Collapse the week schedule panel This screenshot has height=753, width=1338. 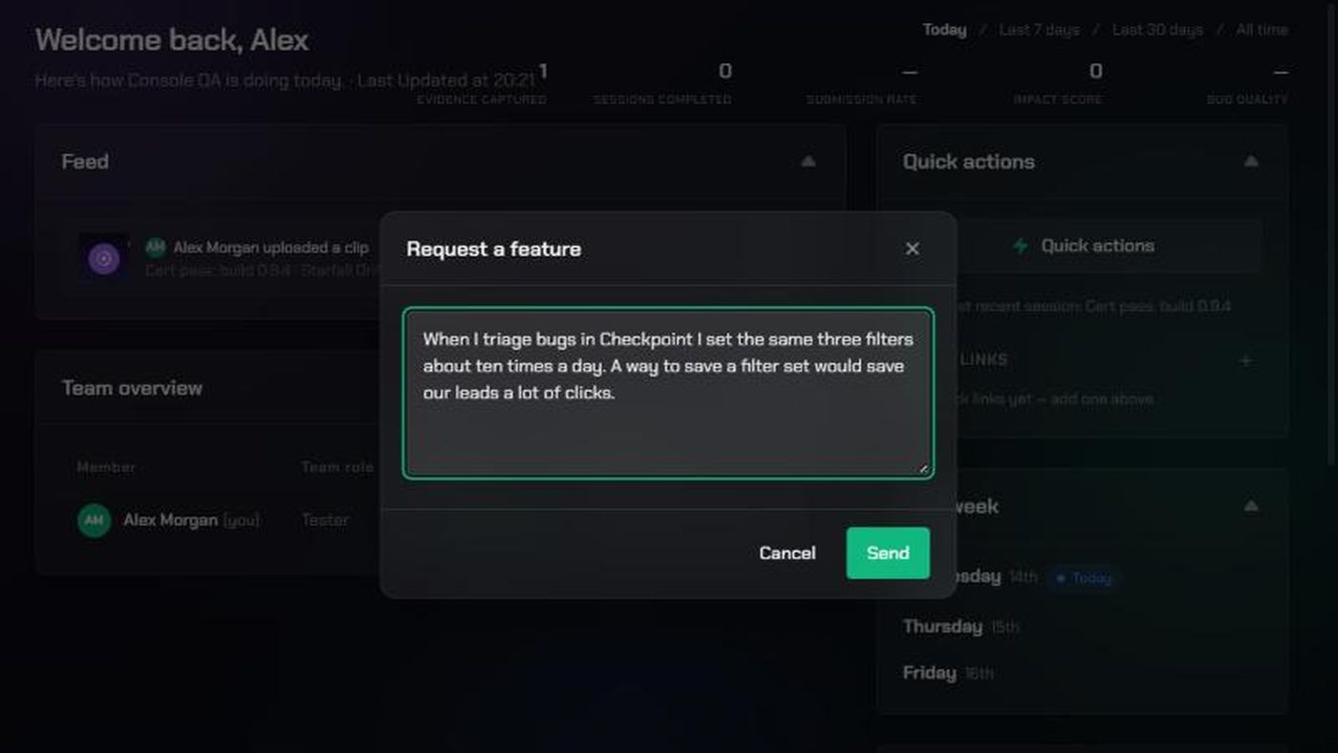click(x=1251, y=506)
